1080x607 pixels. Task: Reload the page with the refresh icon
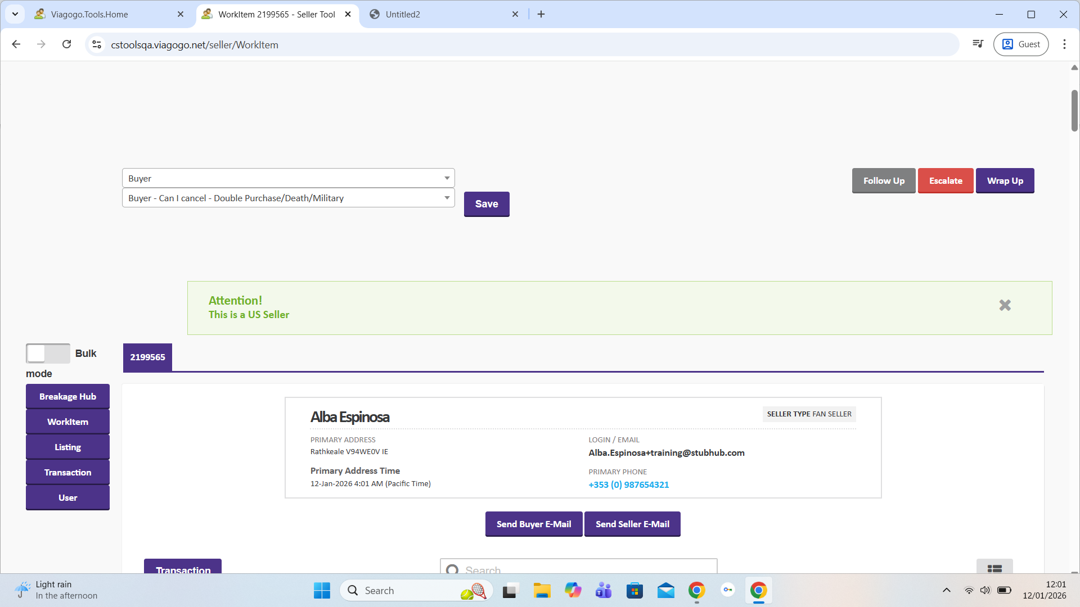tap(66, 44)
